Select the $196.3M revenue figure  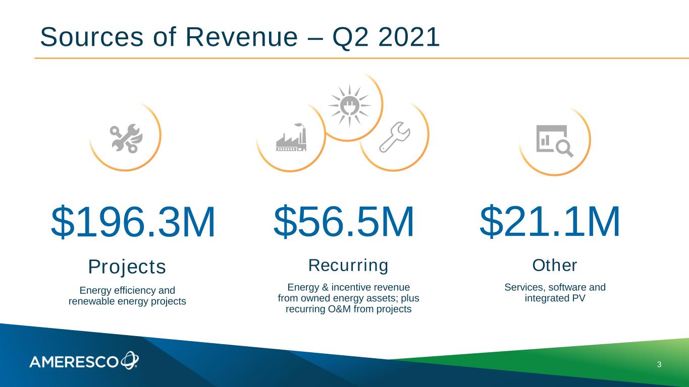tap(133, 223)
